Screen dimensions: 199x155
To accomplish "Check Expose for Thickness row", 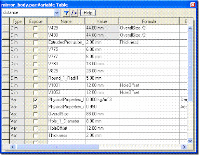I will click(35, 136).
